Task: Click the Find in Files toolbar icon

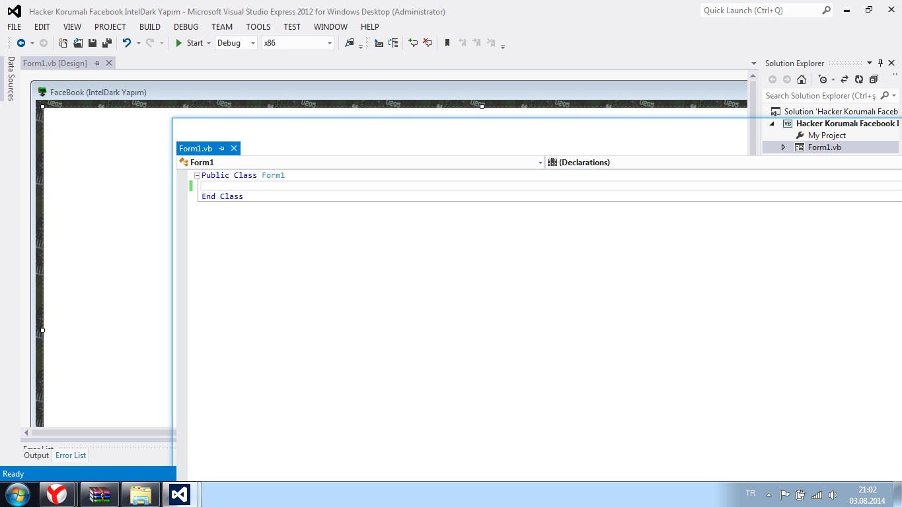Action: pos(350,43)
